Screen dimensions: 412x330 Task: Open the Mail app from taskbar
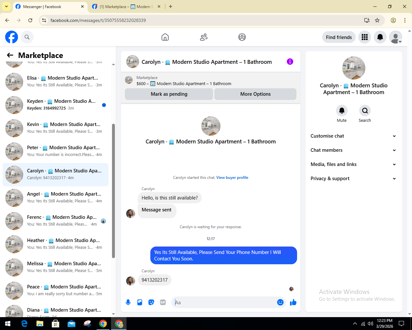point(71,324)
